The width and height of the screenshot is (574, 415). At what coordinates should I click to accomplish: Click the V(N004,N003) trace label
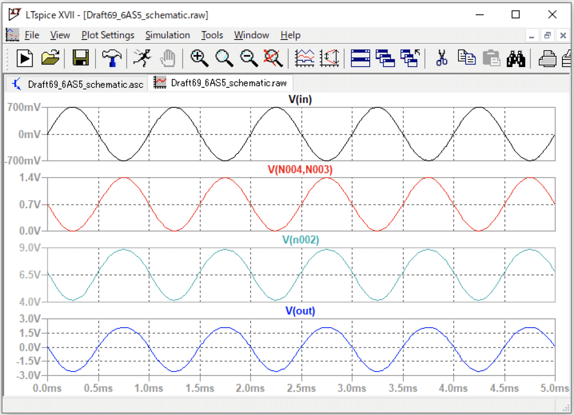[x=300, y=170]
